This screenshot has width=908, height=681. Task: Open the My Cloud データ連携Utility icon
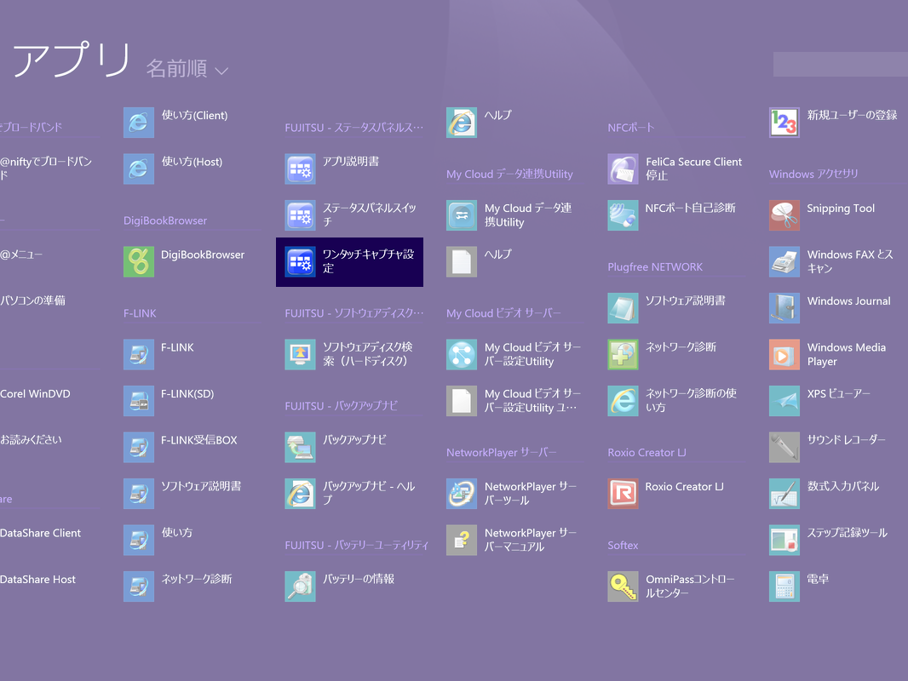(x=462, y=215)
